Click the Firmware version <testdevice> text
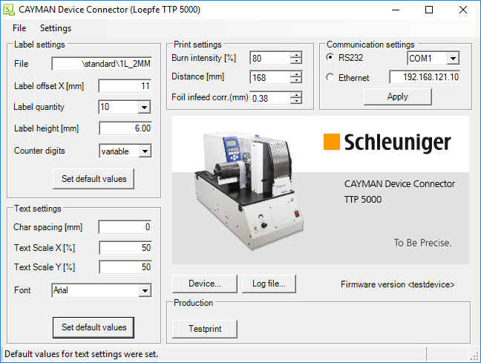 click(x=397, y=284)
